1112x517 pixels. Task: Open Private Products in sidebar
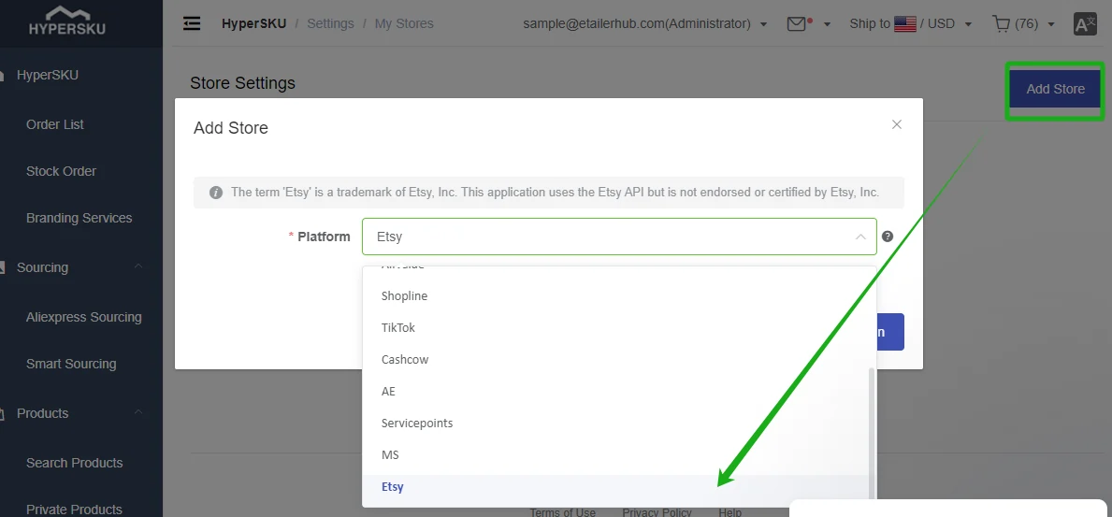[74, 510]
